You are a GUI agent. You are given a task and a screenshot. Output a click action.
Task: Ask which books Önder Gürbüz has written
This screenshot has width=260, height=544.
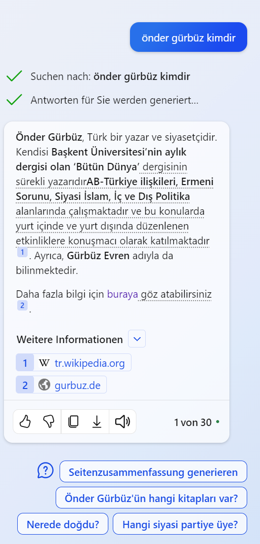pyautogui.click(x=151, y=498)
